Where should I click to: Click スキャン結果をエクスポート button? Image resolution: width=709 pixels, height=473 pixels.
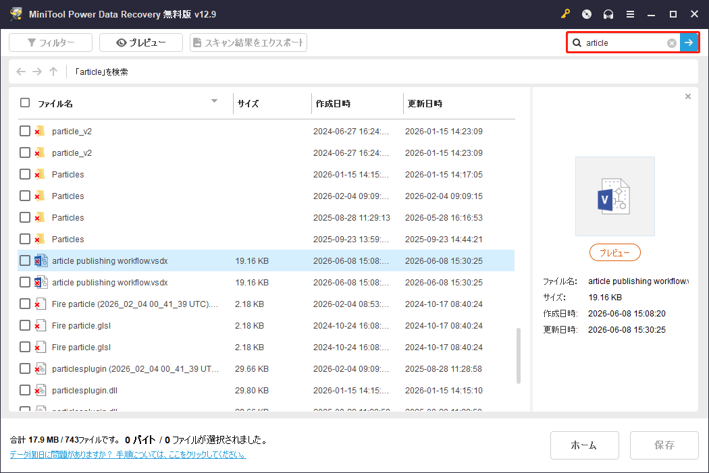click(x=248, y=43)
